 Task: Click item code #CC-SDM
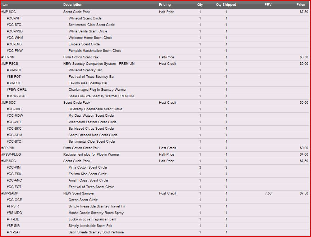pyautogui.click(x=14, y=135)
